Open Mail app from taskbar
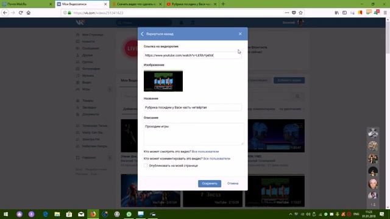Screen dimensions: 390x219 [81, 214]
